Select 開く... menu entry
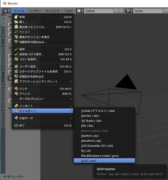Viewport: 168px width, 180px height. point(43,22)
